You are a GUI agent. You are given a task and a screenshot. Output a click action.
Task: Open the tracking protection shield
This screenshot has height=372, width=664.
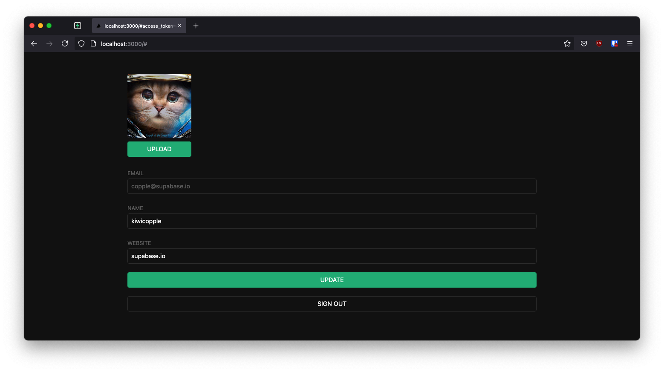[81, 43]
